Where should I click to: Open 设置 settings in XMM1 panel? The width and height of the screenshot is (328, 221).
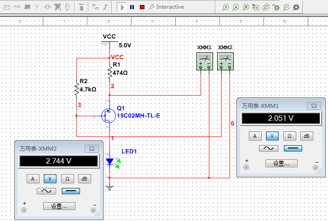click(282, 164)
